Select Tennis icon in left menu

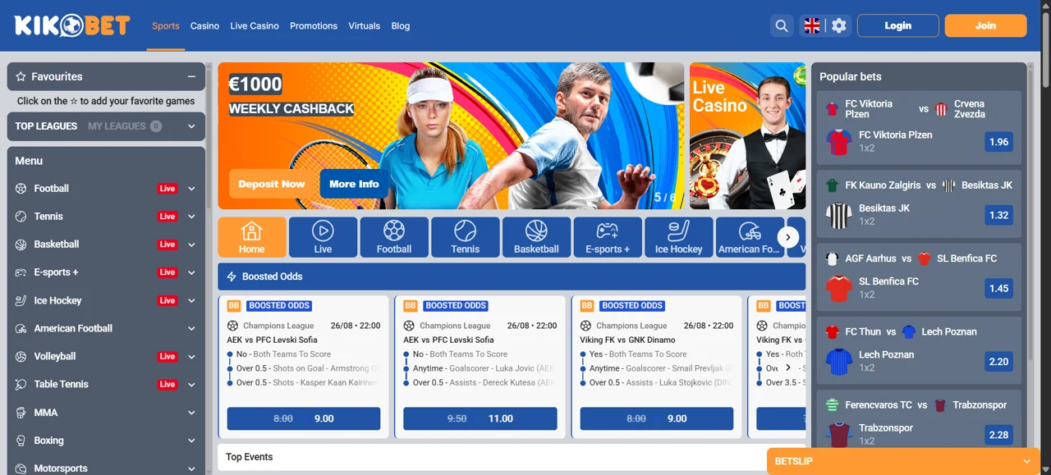(x=21, y=217)
